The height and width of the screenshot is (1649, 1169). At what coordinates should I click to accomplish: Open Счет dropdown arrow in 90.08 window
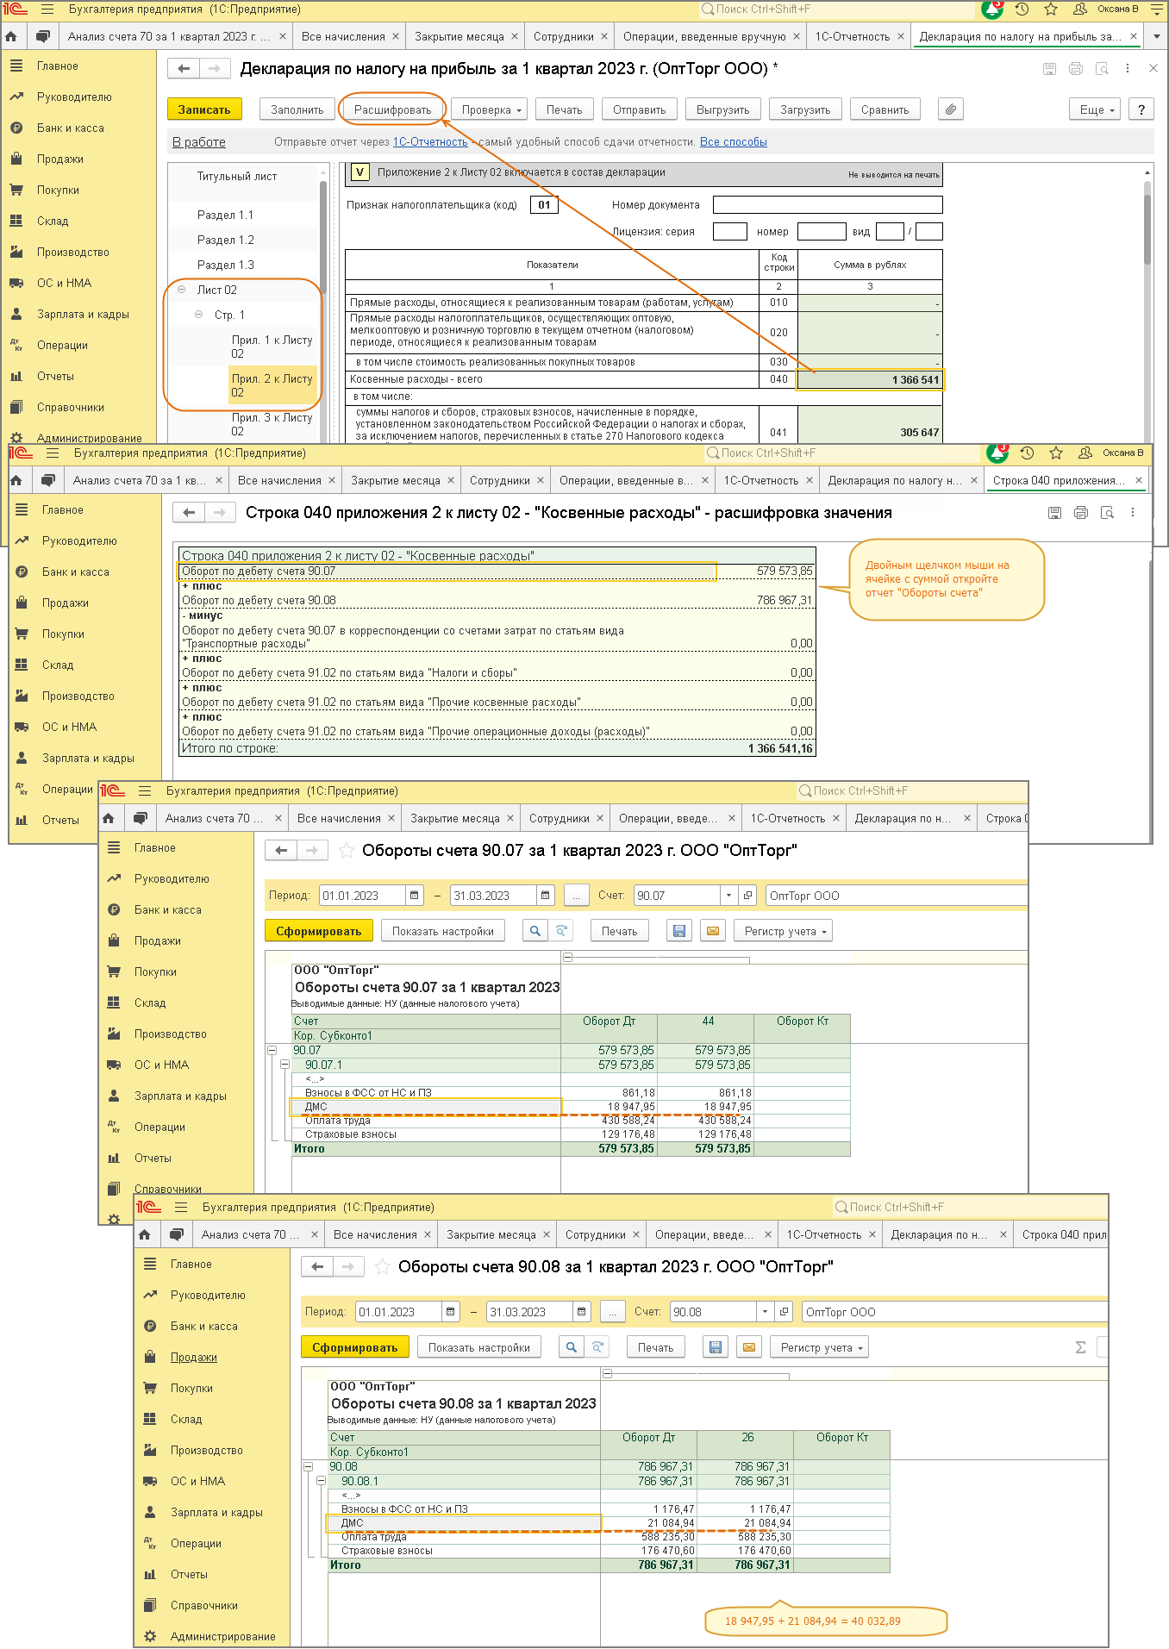(x=766, y=1312)
